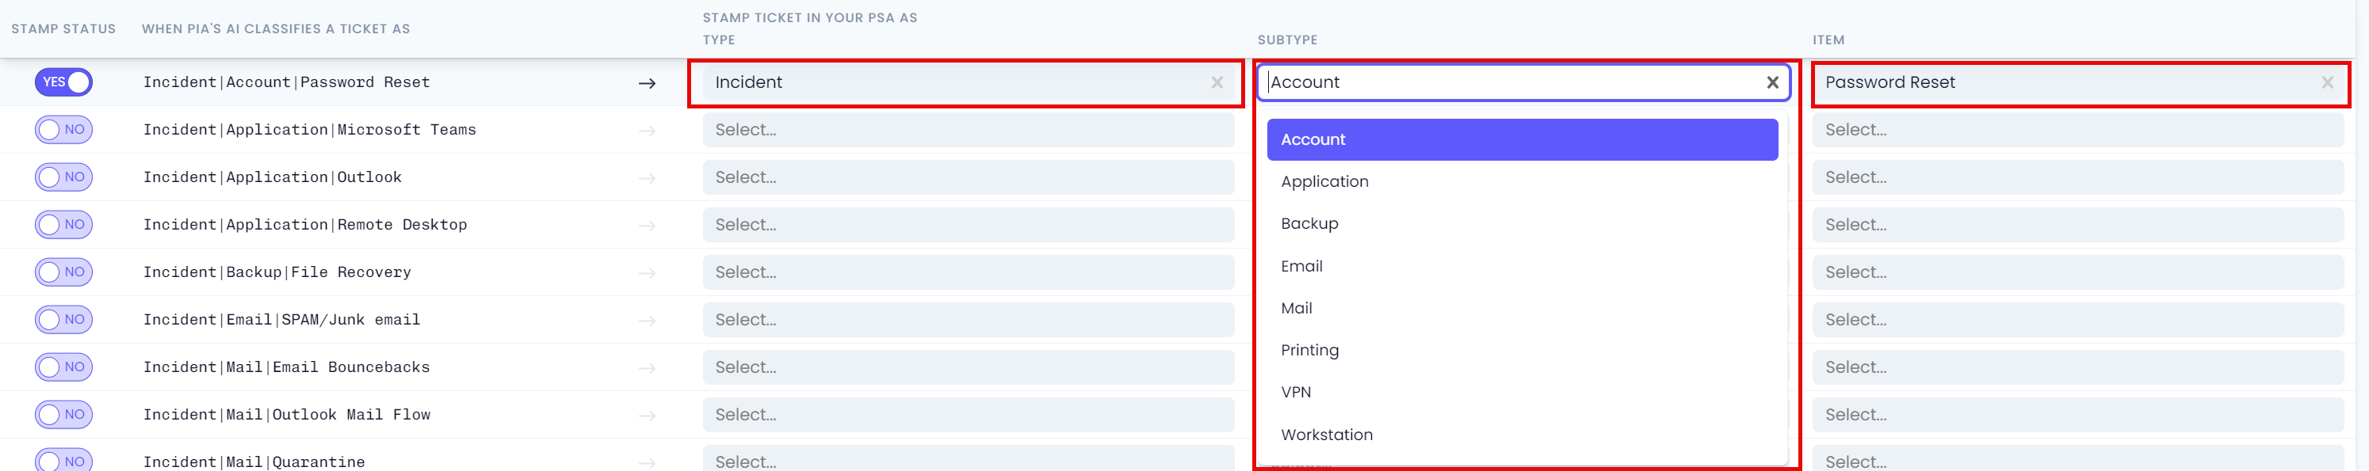The height and width of the screenshot is (471, 2369).
Task: Enable stamp toggle for SPAM/Junk email row
Action: click(x=63, y=320)
